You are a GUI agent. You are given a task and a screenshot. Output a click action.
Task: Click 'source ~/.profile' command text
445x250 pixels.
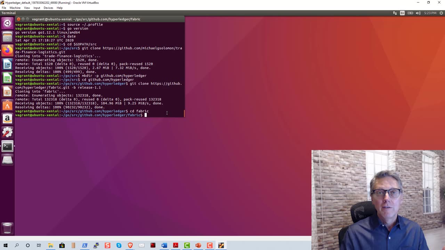(85, 25)
